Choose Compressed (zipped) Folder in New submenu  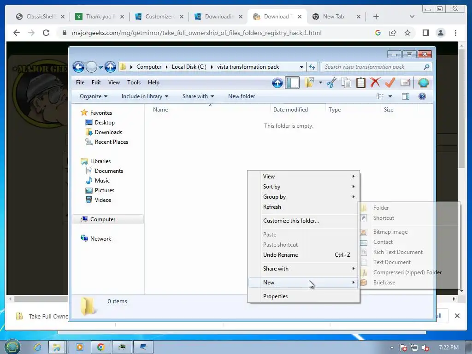click(409, 272)
